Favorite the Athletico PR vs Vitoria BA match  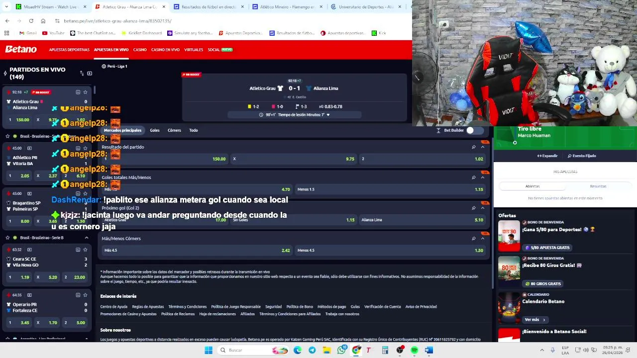[x=85, y=148]
